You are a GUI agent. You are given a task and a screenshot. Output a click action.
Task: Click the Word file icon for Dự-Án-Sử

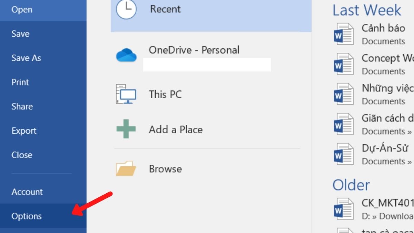tap(344, 154)
